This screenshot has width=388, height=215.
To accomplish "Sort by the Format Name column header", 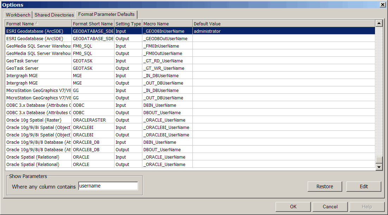I will tap(38, 24).
